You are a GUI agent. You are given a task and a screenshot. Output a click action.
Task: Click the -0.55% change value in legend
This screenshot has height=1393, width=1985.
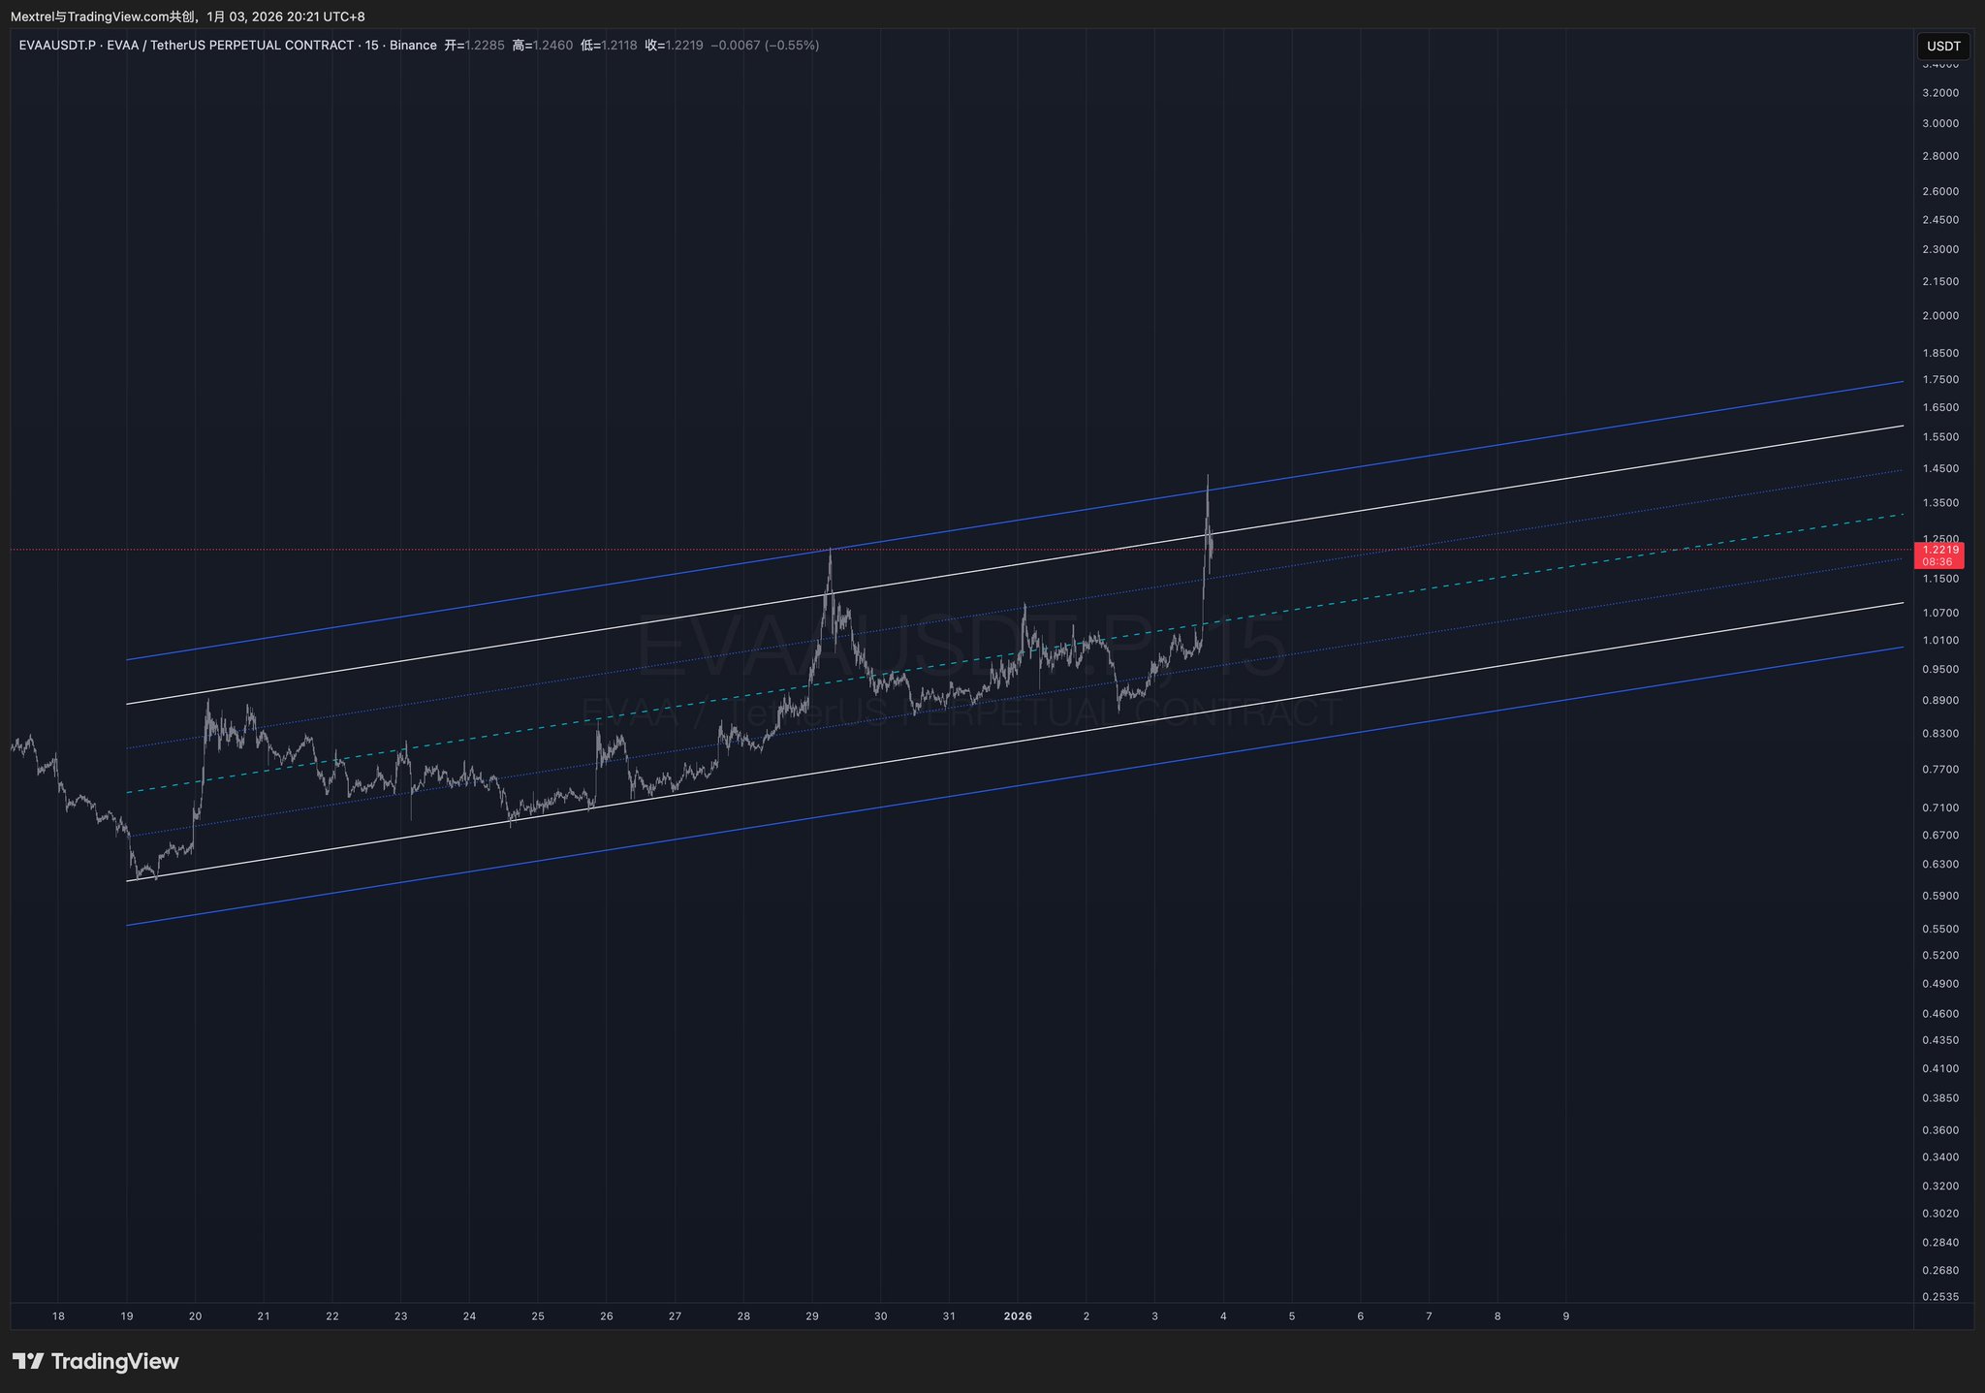click(792, 46)
